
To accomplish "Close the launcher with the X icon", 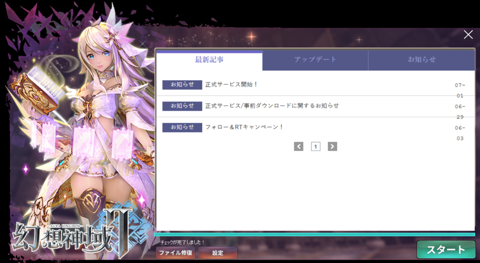I will coord(468,35).
